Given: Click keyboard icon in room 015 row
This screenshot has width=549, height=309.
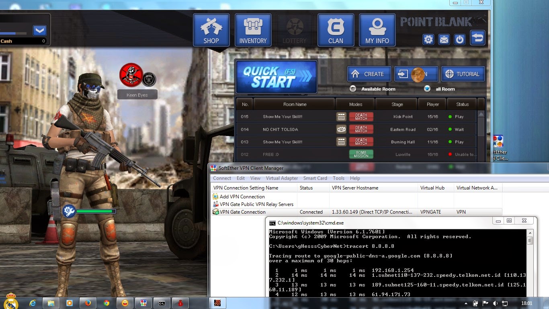Looking at the screenshot, I should point(341,117).
